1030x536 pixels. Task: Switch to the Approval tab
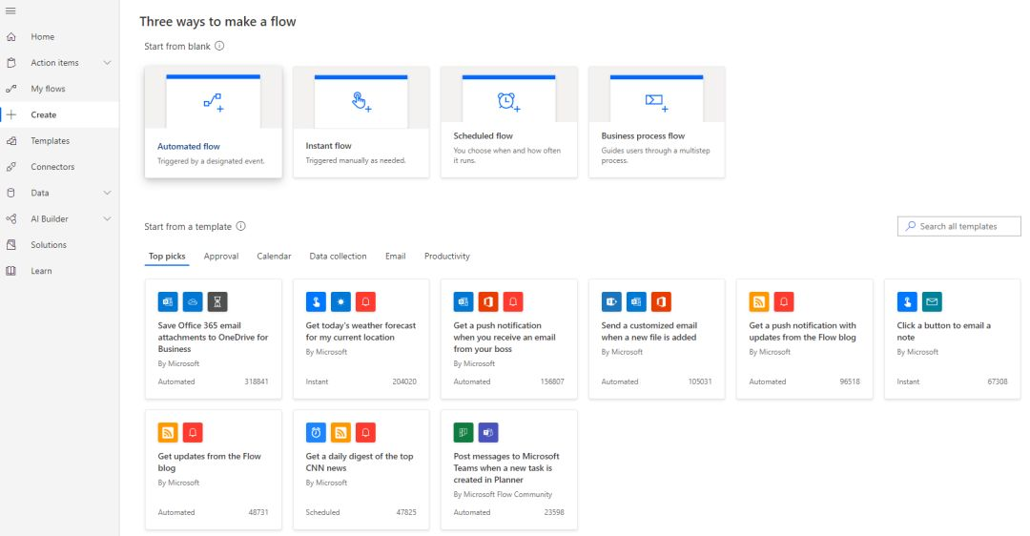(x=221, y=257)
